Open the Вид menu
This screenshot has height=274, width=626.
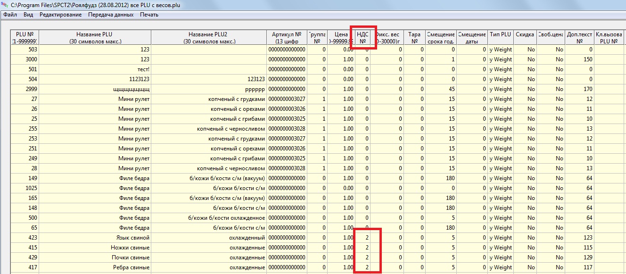click(28, 15)
